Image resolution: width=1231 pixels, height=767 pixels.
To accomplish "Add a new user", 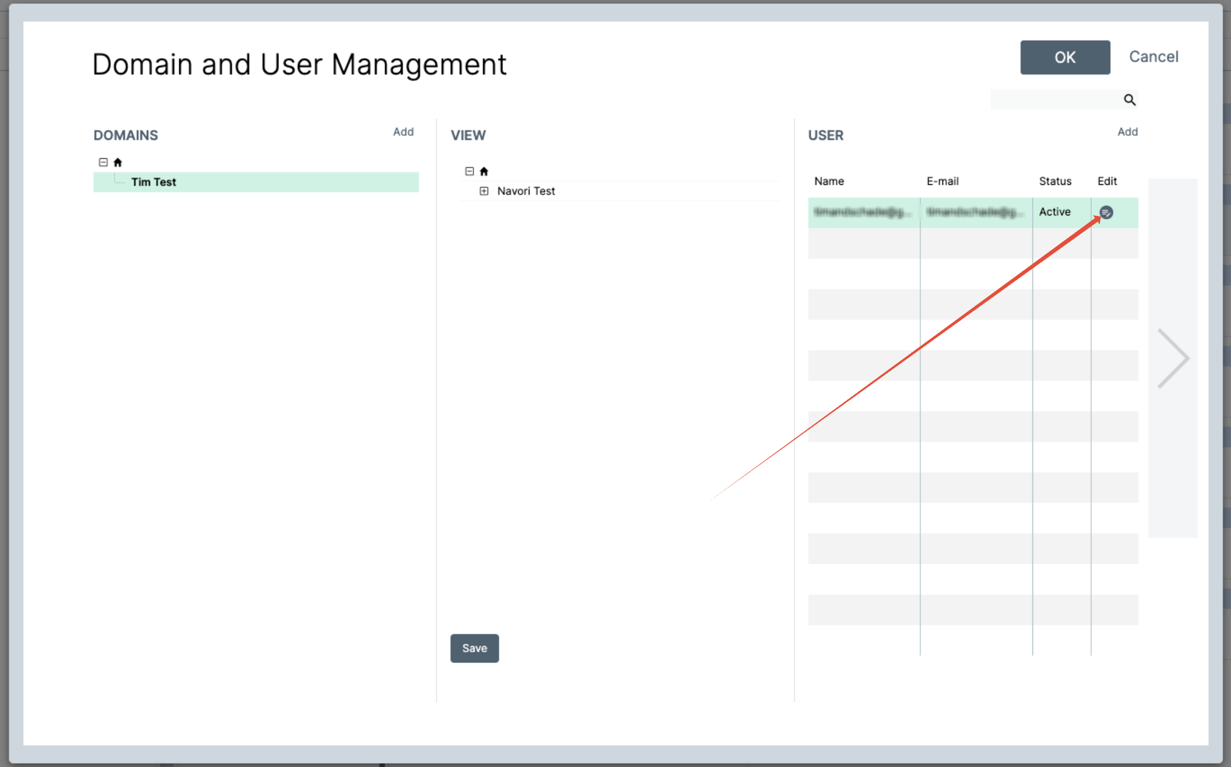I will 1127,132.
